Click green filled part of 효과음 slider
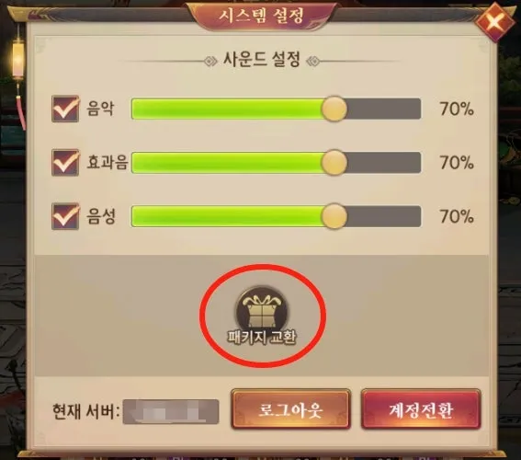 tap(226, 162)
